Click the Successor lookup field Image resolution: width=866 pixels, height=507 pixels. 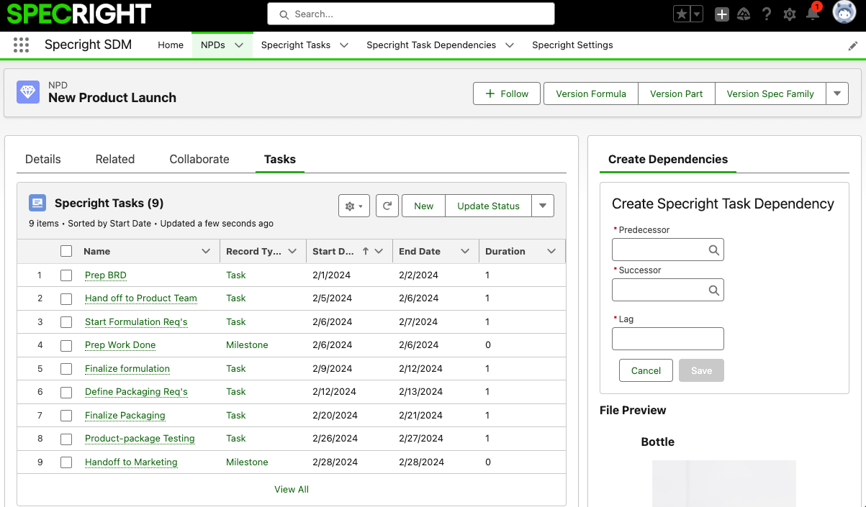(668, 291)
